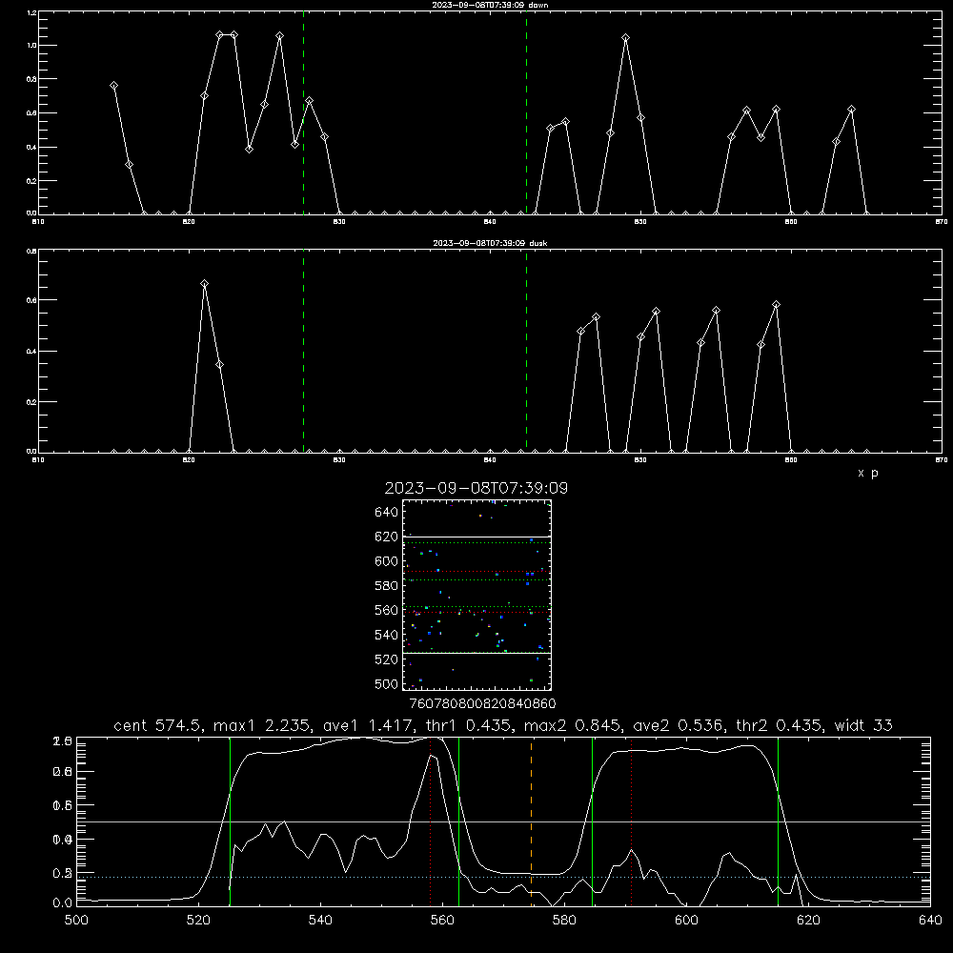
Task: Click white horizontal line at 525 in scatter image
Action: 476,653
